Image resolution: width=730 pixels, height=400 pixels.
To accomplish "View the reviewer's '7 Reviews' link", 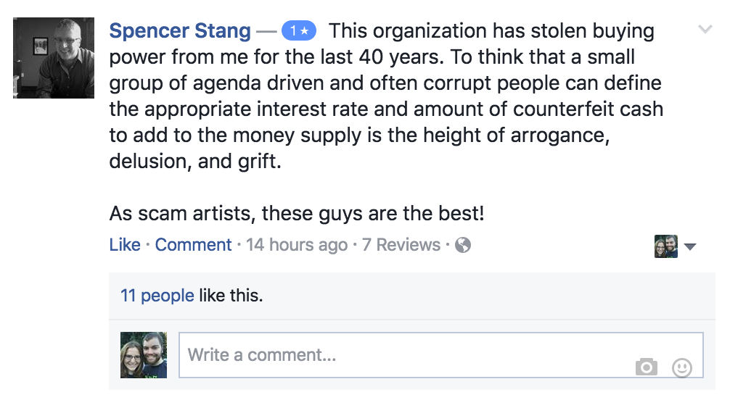I will point(401,245).
